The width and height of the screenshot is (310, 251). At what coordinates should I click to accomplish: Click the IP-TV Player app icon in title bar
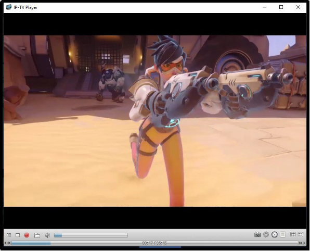click(x=9, y=7)
